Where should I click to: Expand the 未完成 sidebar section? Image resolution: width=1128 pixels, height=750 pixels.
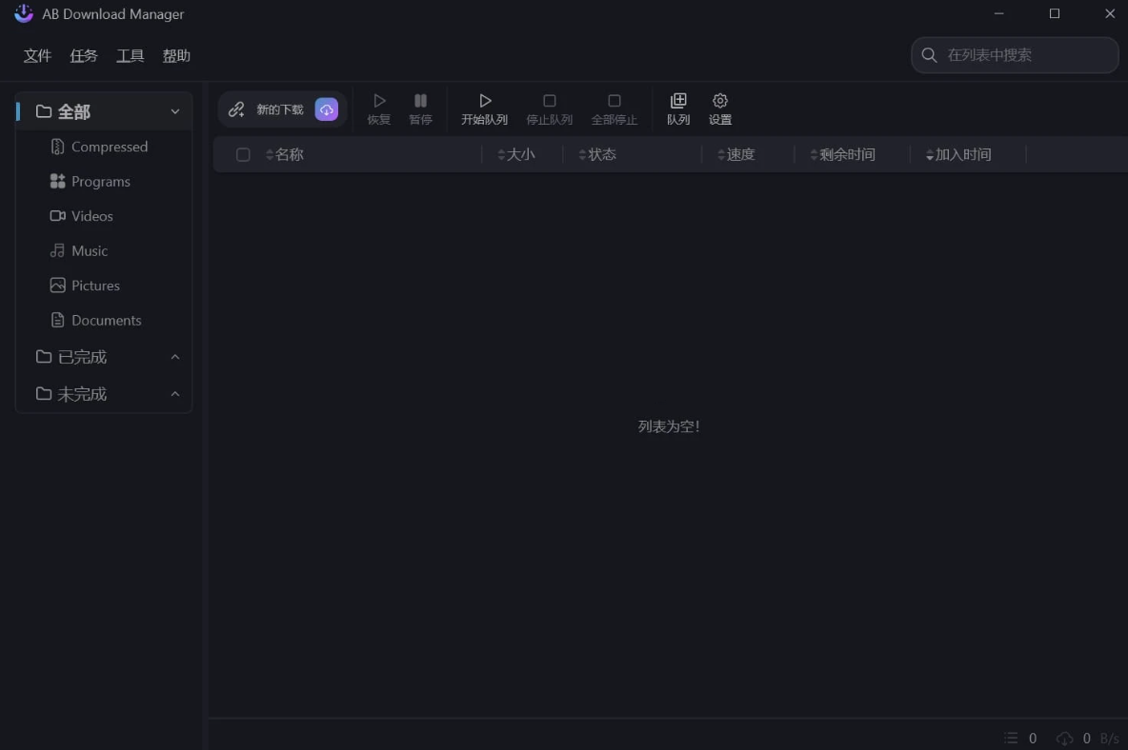[174, 393]
